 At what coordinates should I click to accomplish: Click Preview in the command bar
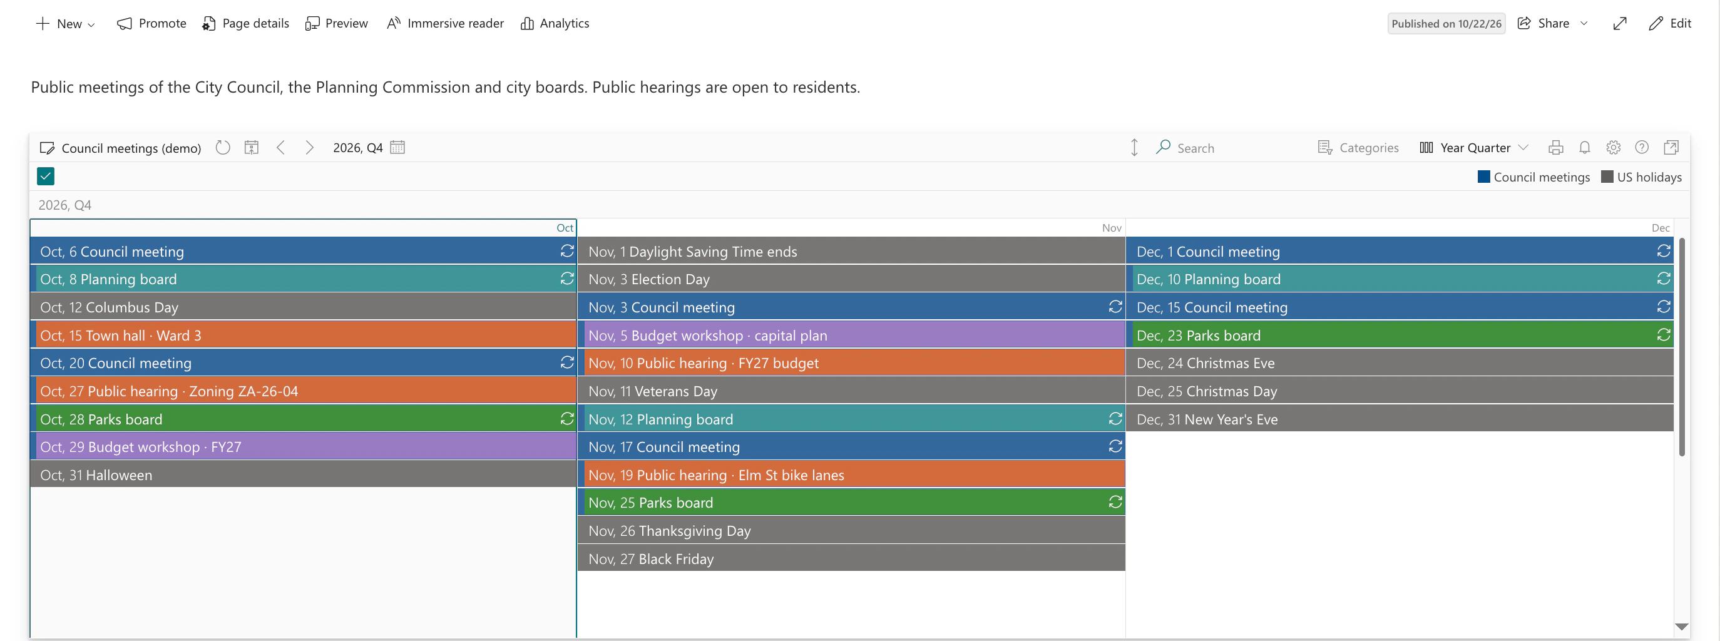tap(337, 23)
